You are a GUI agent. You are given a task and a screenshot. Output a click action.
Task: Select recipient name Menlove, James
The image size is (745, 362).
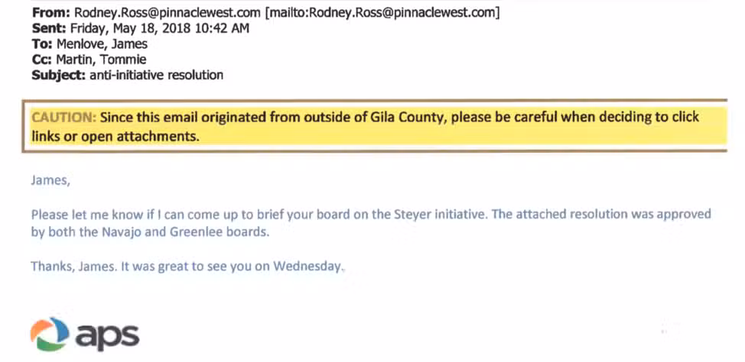pyautogui.click(x=102, y=44)
